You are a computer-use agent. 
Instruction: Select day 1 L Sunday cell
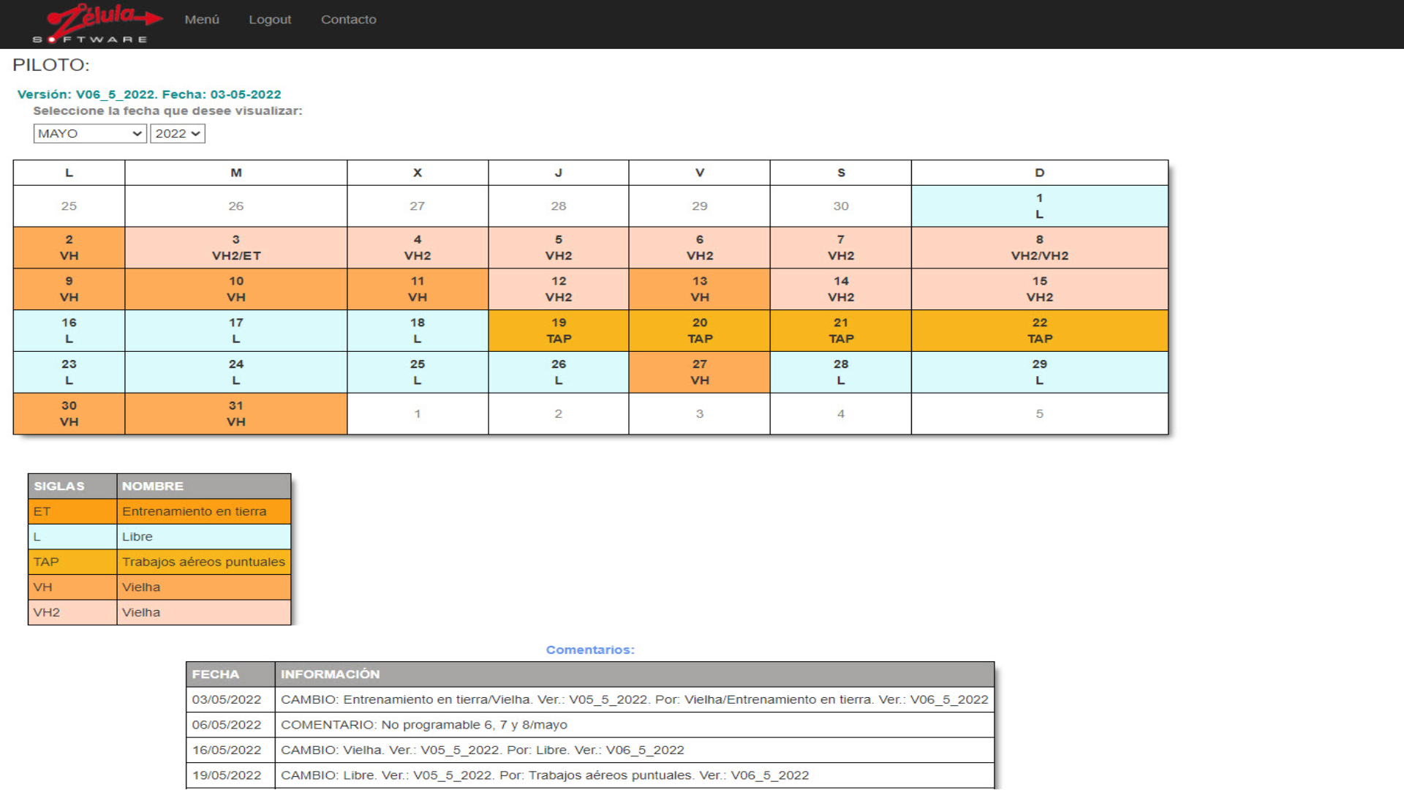pyautogui.click(x=1038, y=206)
